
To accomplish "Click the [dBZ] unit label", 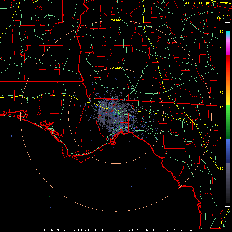I will [219, 18].
